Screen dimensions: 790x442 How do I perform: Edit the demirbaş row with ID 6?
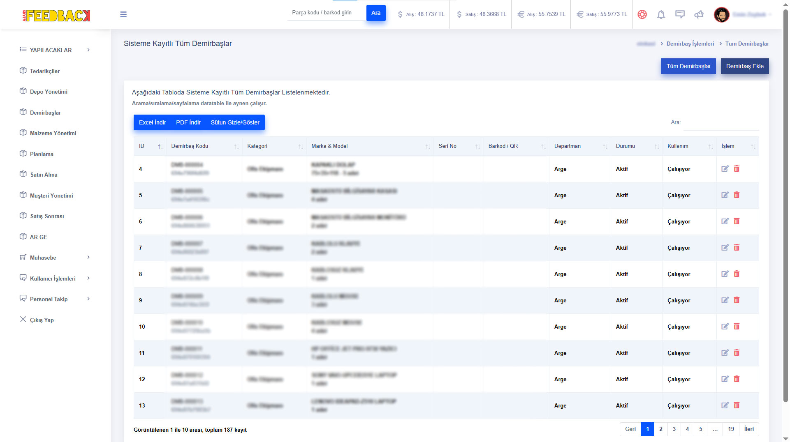[725, 221]
